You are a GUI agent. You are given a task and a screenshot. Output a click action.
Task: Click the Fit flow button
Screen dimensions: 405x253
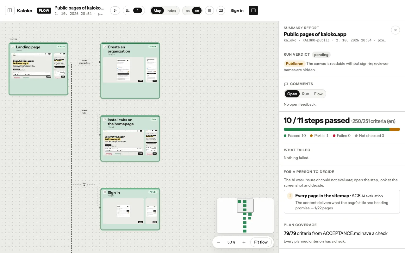pos(261,242)
